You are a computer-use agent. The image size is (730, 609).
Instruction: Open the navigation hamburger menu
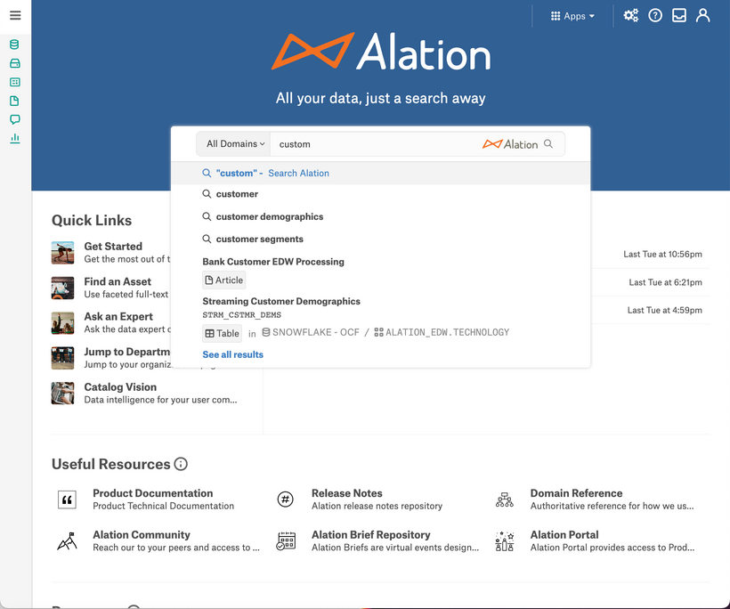click(15, 15)
